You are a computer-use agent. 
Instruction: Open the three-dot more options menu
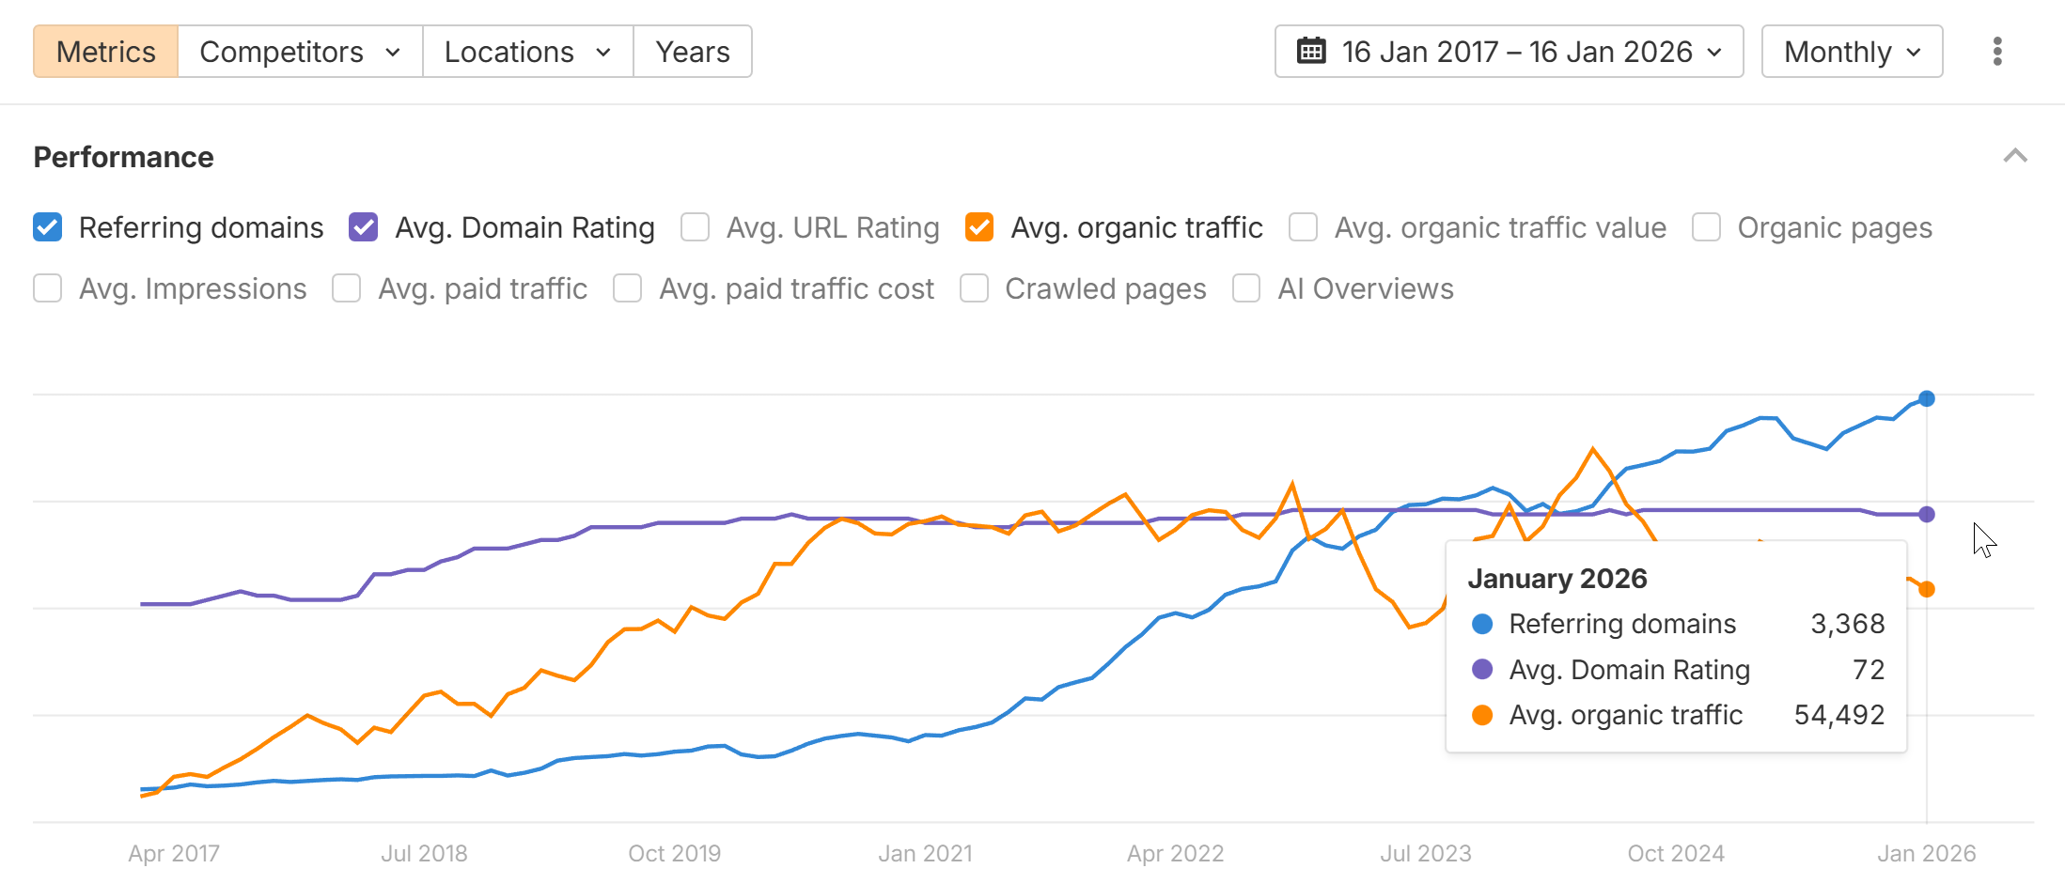click(x=1997, y=52)
